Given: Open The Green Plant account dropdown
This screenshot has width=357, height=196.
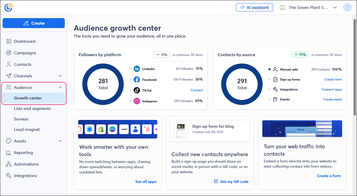Looking at the screenshot, I should 308,7.
